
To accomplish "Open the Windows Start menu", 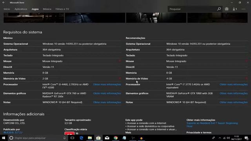I will [4, 138].
